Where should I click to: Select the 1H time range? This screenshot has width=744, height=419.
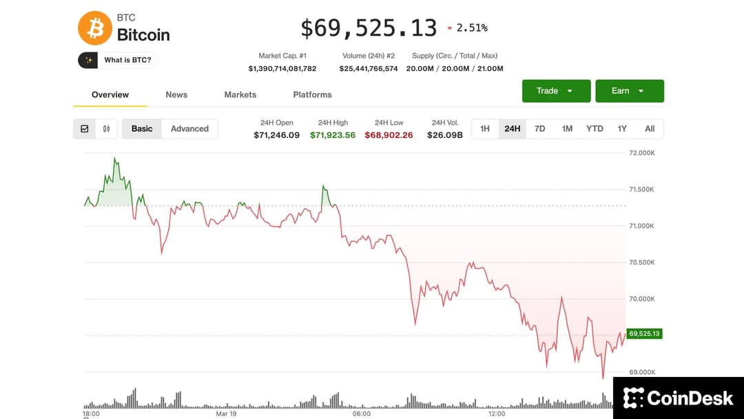pyautogui.click(x=485, y=129)
